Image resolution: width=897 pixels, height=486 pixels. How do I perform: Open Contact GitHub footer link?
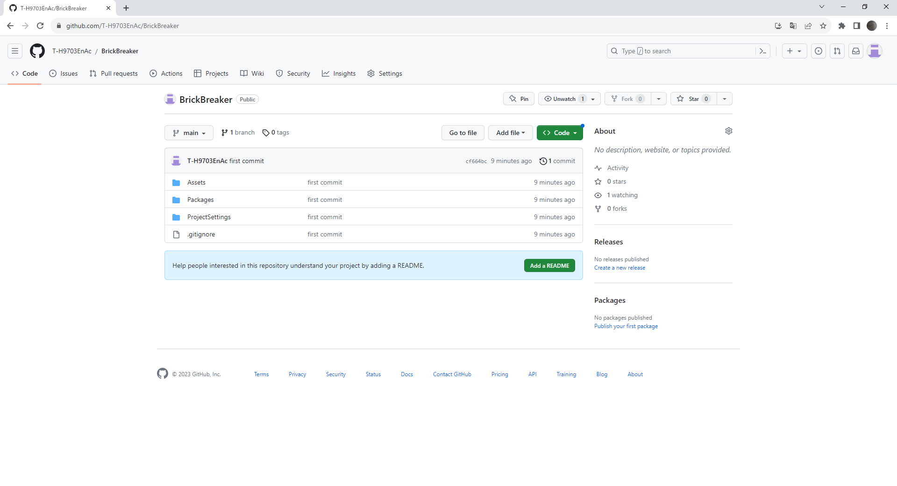pyautogui.click(x=452, y=374)
